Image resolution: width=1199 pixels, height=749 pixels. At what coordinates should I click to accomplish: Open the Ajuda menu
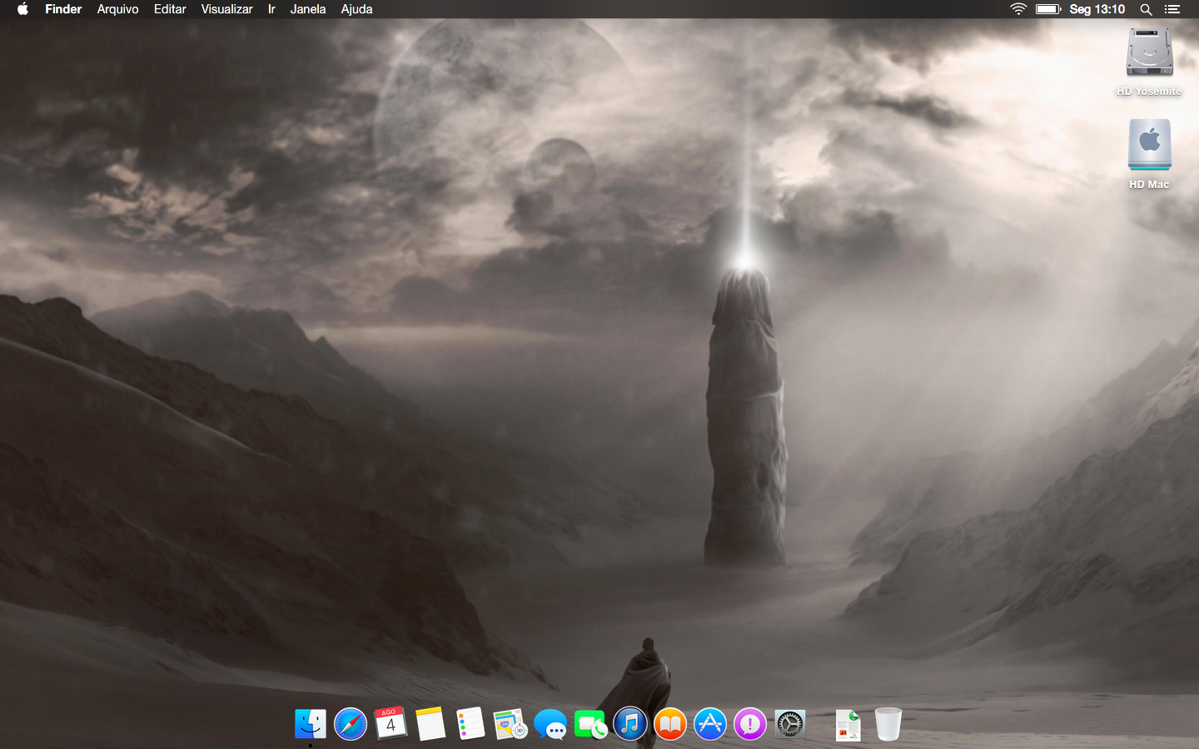click(x=356, y=9)
